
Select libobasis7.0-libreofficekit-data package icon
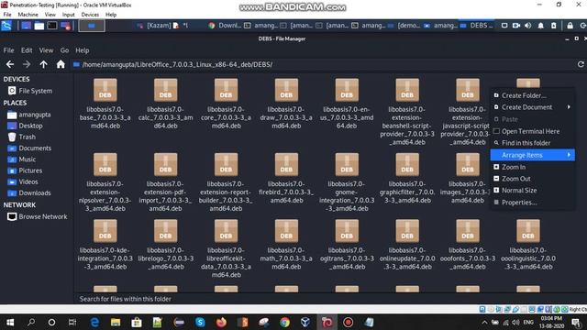pos(226,230)
